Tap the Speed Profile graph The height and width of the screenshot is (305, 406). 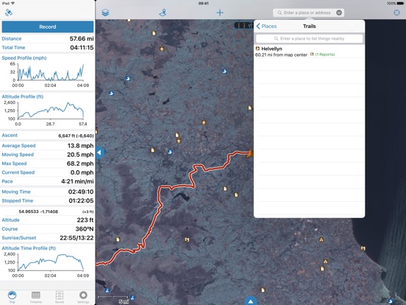pos(48,74)
